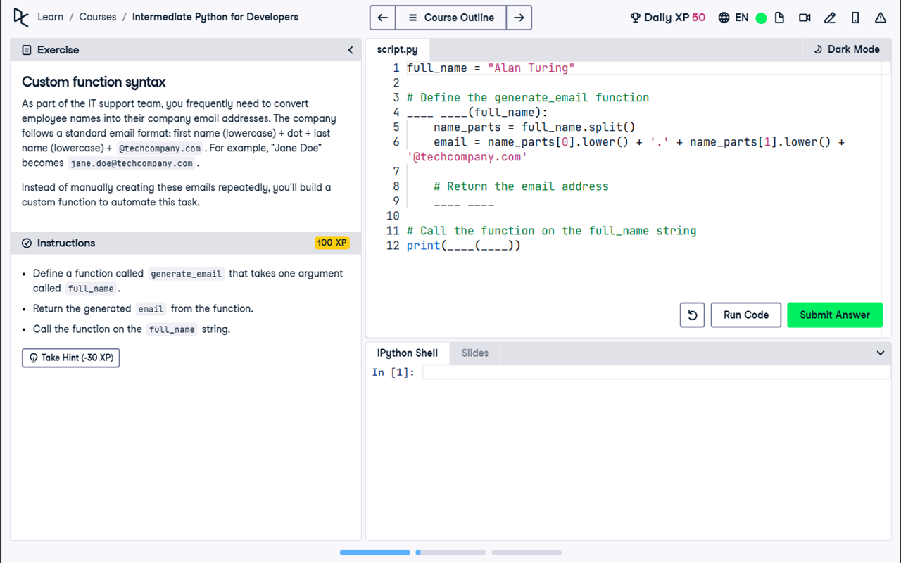901x563 pixels.
Task: Click the pencil edit icon
Action: [830, 18]
